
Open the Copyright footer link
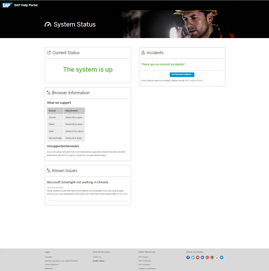(48, 257)
